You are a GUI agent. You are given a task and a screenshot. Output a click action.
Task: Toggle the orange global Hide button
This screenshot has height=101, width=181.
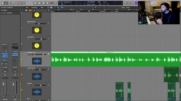[x=30, y=10]
